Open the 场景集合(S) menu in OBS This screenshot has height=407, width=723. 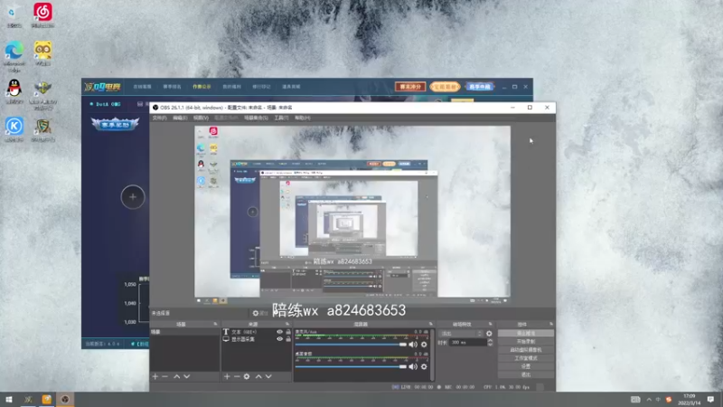(256, 118)
